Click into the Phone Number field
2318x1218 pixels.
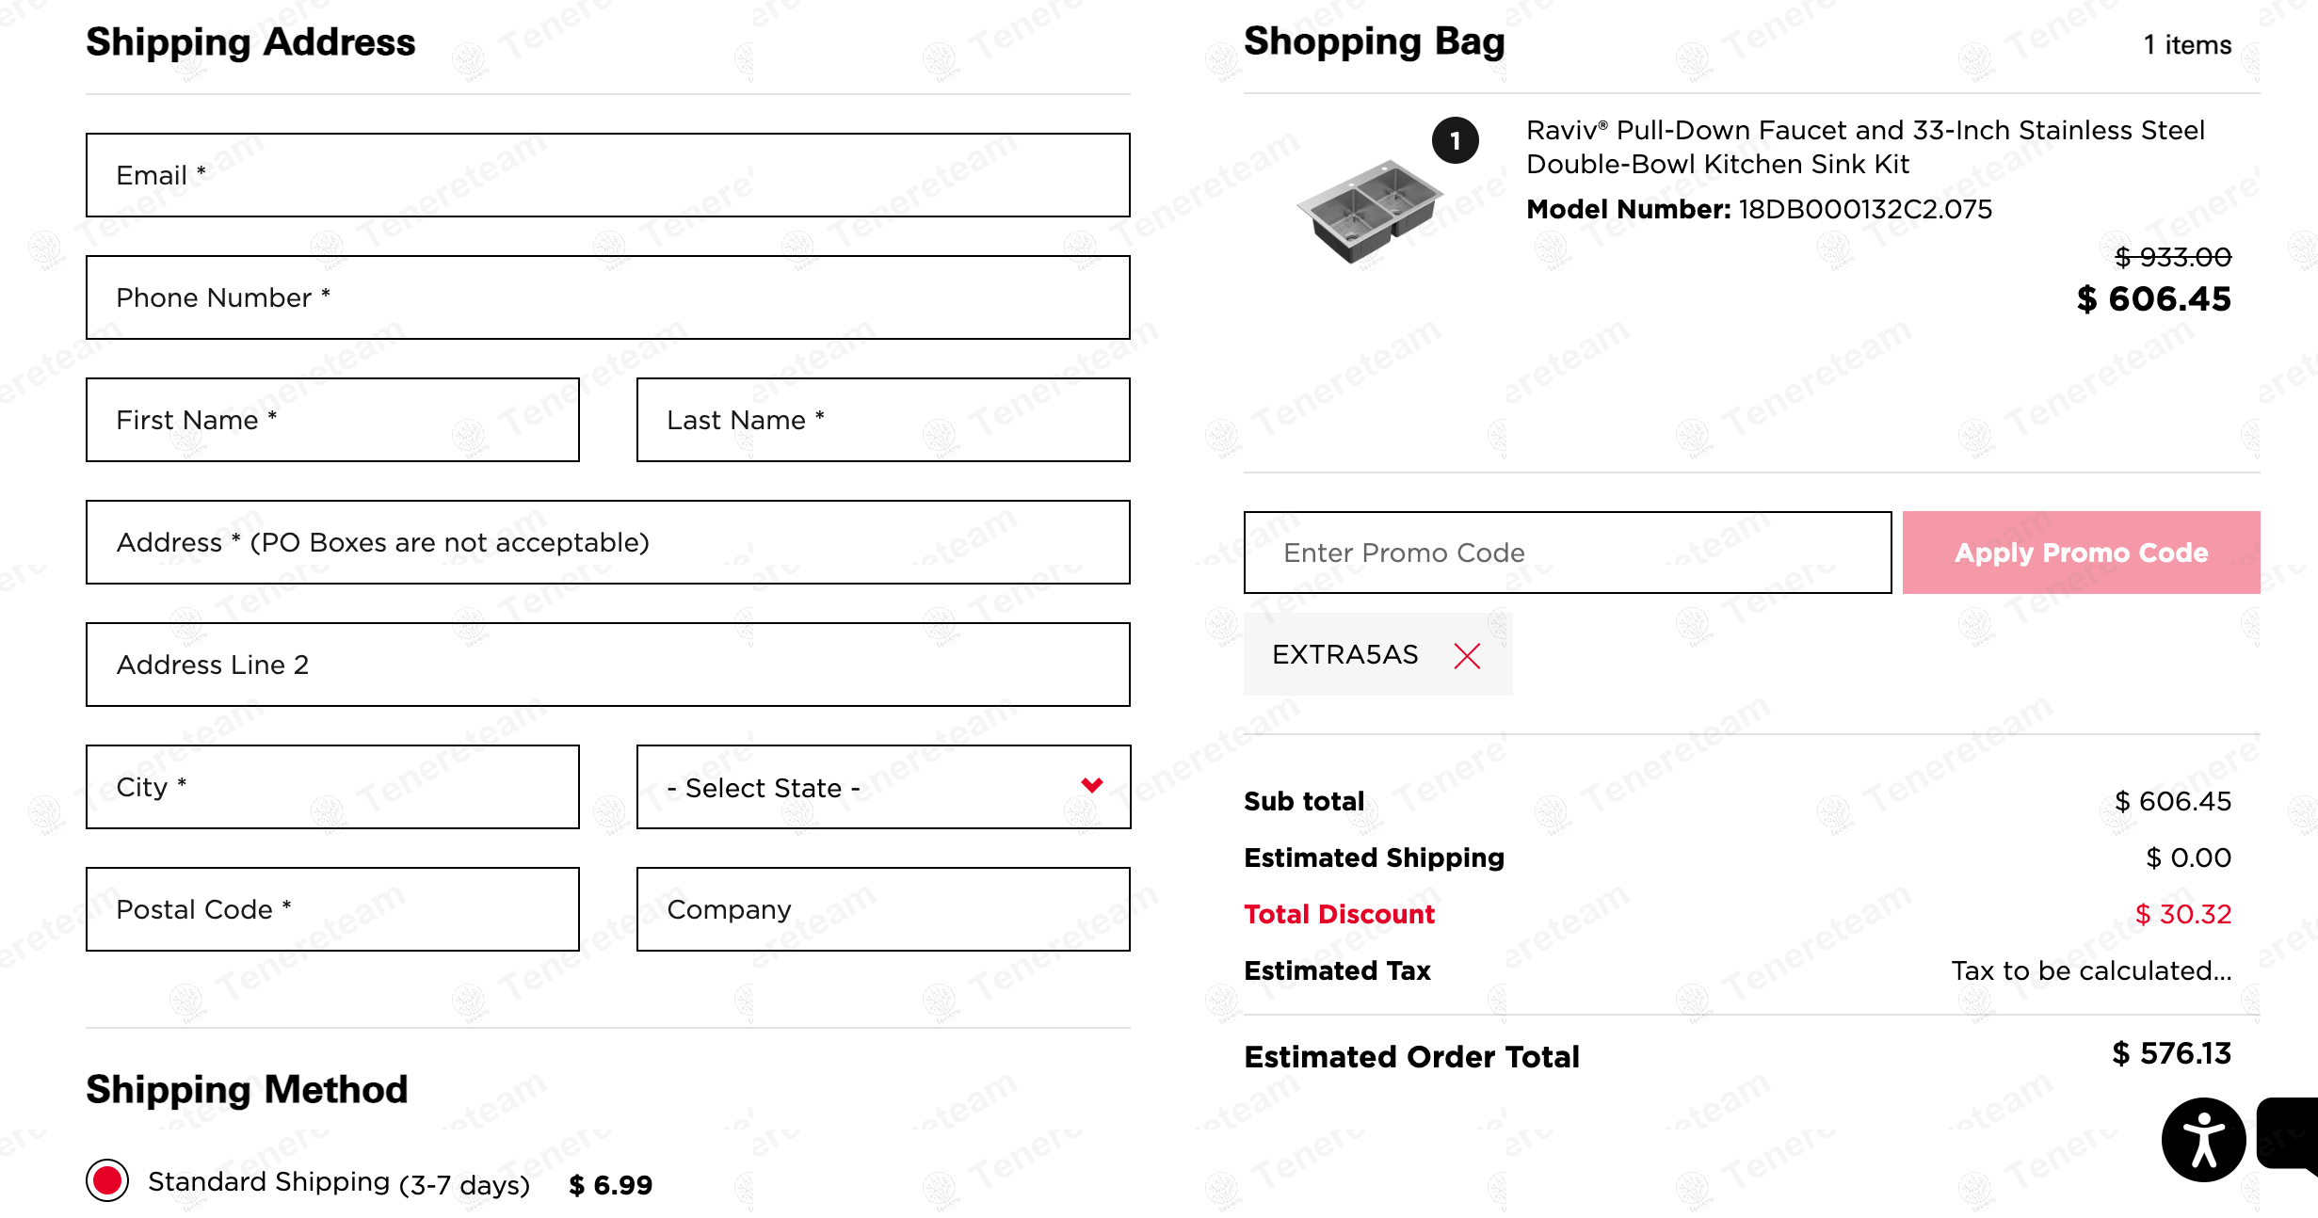click(x=607, y=297)
